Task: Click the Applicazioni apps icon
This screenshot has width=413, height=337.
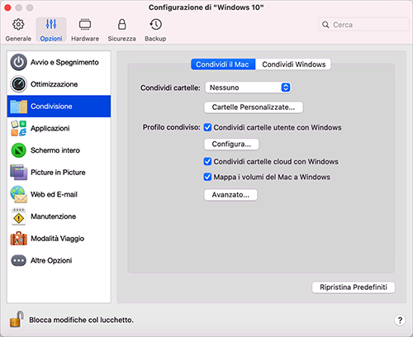Action: pyautogui.click(x=18, y=128)
